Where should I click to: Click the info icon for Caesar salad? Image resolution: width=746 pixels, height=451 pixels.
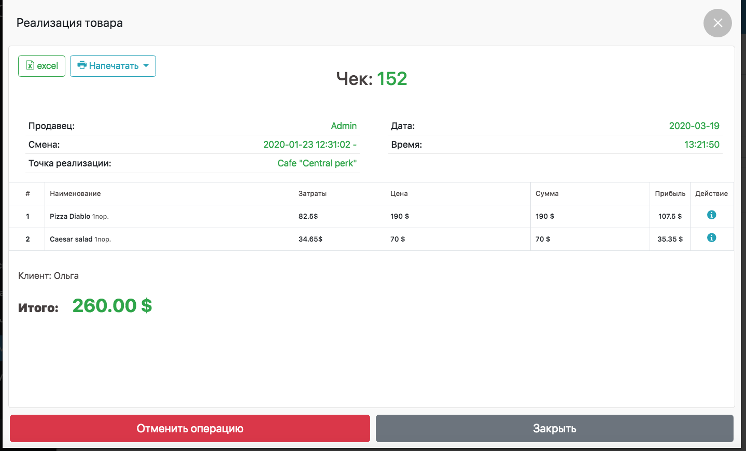point(711,238)
